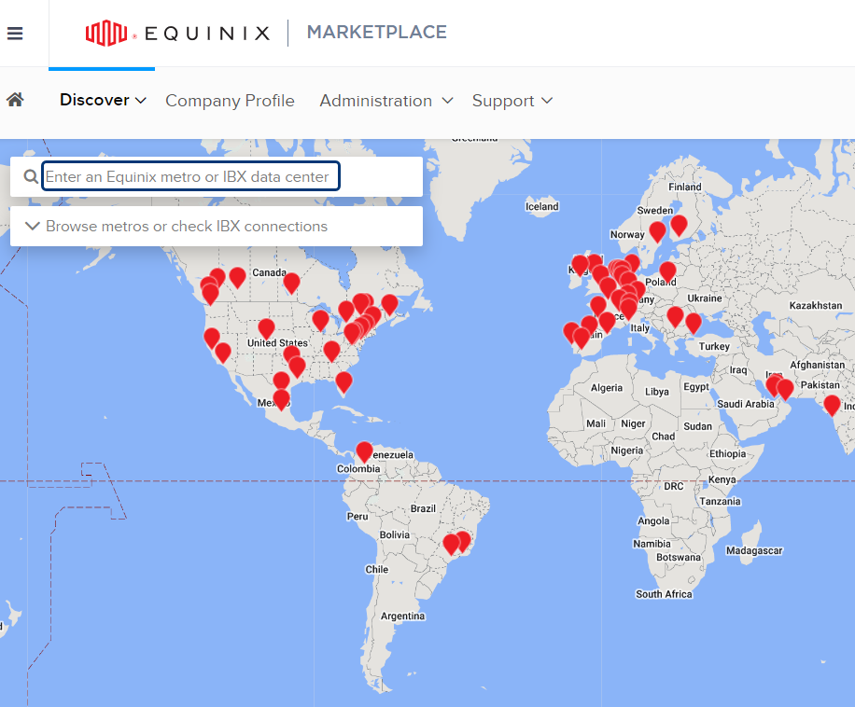Select the map pin right of Canada label
The image size is (855, 707).
(x=291, y=282)
